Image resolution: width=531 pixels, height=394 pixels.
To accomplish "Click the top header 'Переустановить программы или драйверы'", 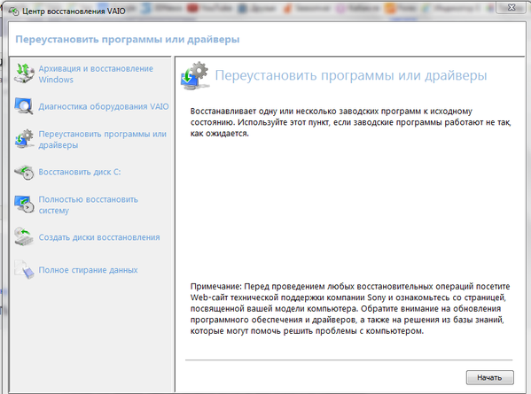I will (x=128, y=39).
